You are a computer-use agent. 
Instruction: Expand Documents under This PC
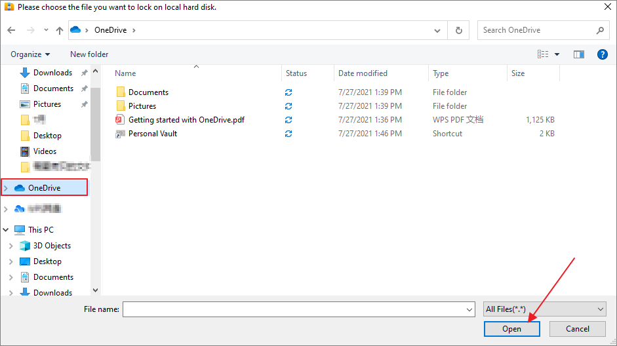[11, 277]
